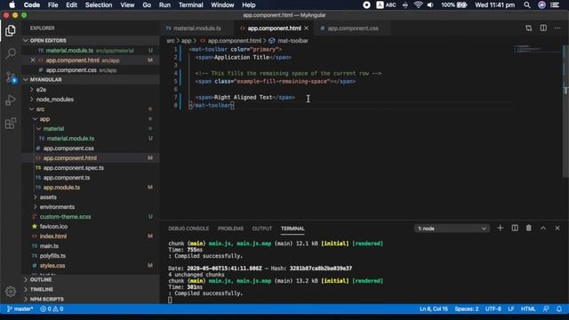
Task: Change indentation via Spaces: 2
Action: (x=466, y=308)
